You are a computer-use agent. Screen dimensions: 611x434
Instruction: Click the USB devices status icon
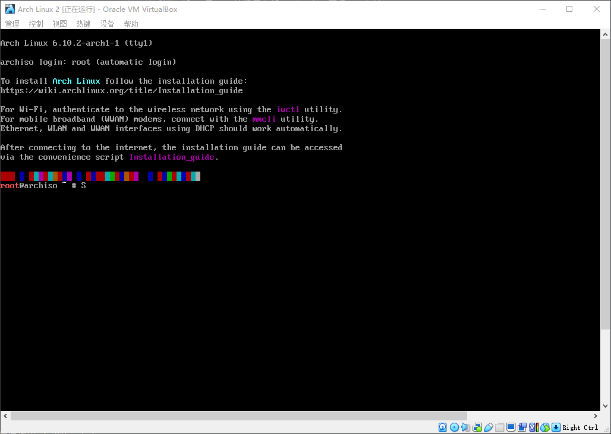click(489, 427)
